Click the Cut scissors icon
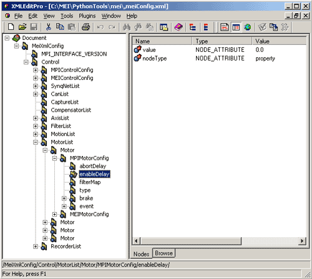Image resolution: width=312 pixels, height=279 pixels. tap(49, 27)
